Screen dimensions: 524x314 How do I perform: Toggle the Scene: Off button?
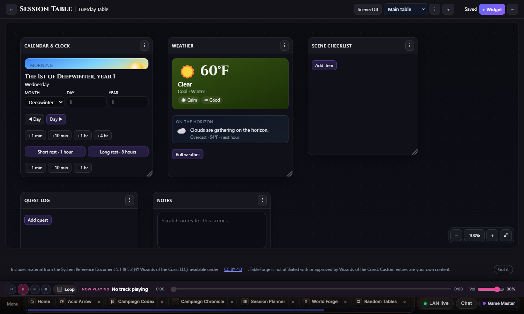[x=368, y=10]
